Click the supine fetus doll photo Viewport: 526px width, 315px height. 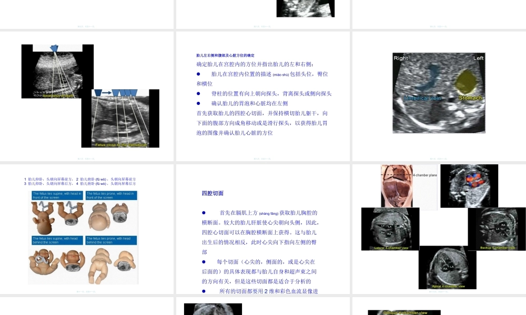[45, 218]
